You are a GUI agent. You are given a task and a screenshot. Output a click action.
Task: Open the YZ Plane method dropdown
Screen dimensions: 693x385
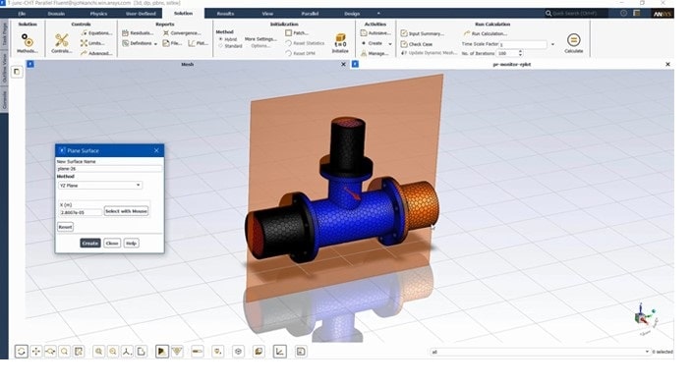(100, 186)
